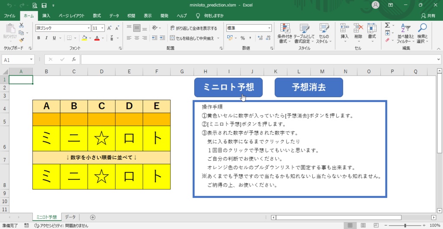The height and width of the screenshot is (229, 443).
Task: Switch to the Formulas ribbon tab
Action: coord(97,16)
